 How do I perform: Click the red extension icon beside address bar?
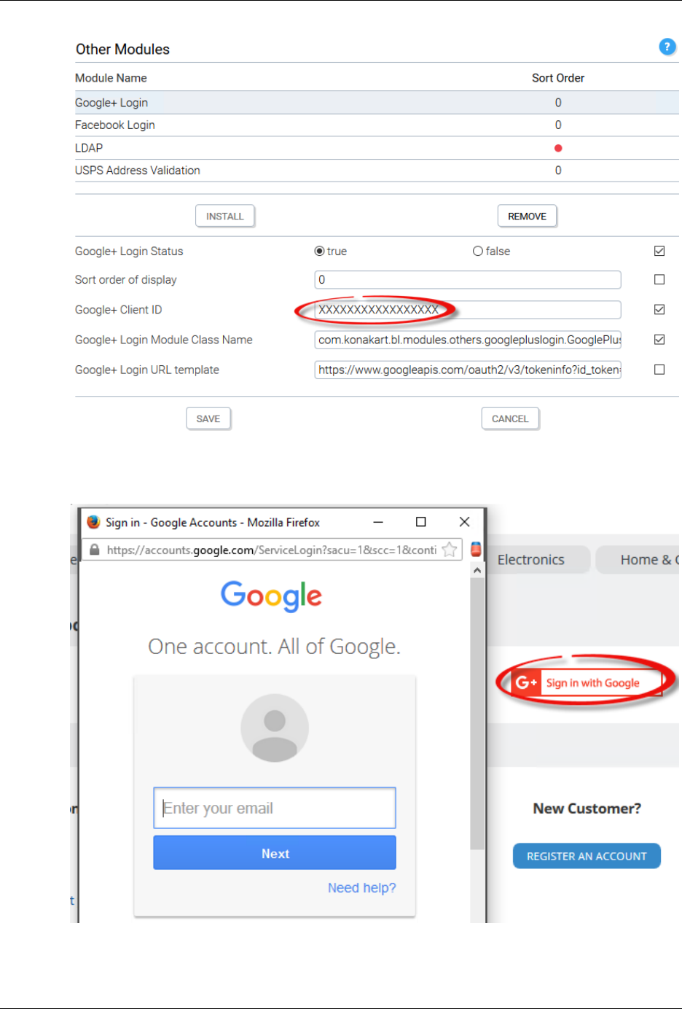[x=476, y=549]
